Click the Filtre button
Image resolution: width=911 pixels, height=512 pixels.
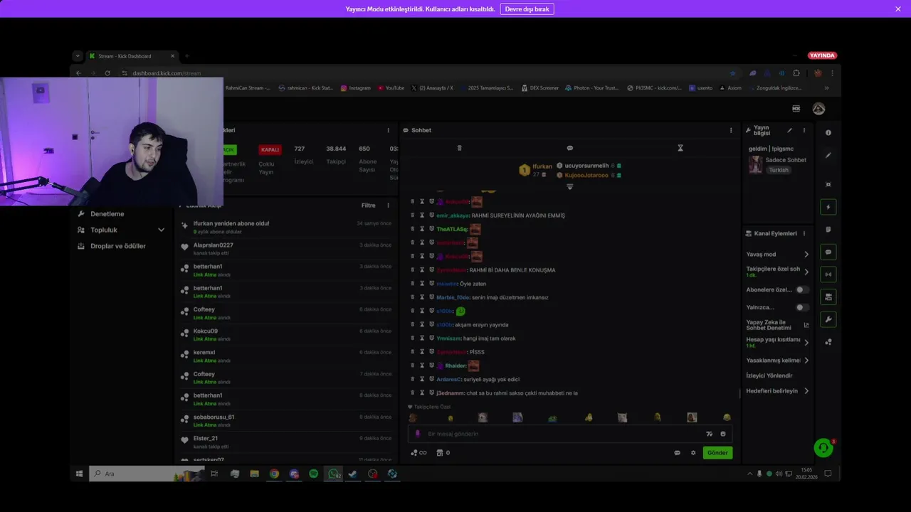coord(368,206)
